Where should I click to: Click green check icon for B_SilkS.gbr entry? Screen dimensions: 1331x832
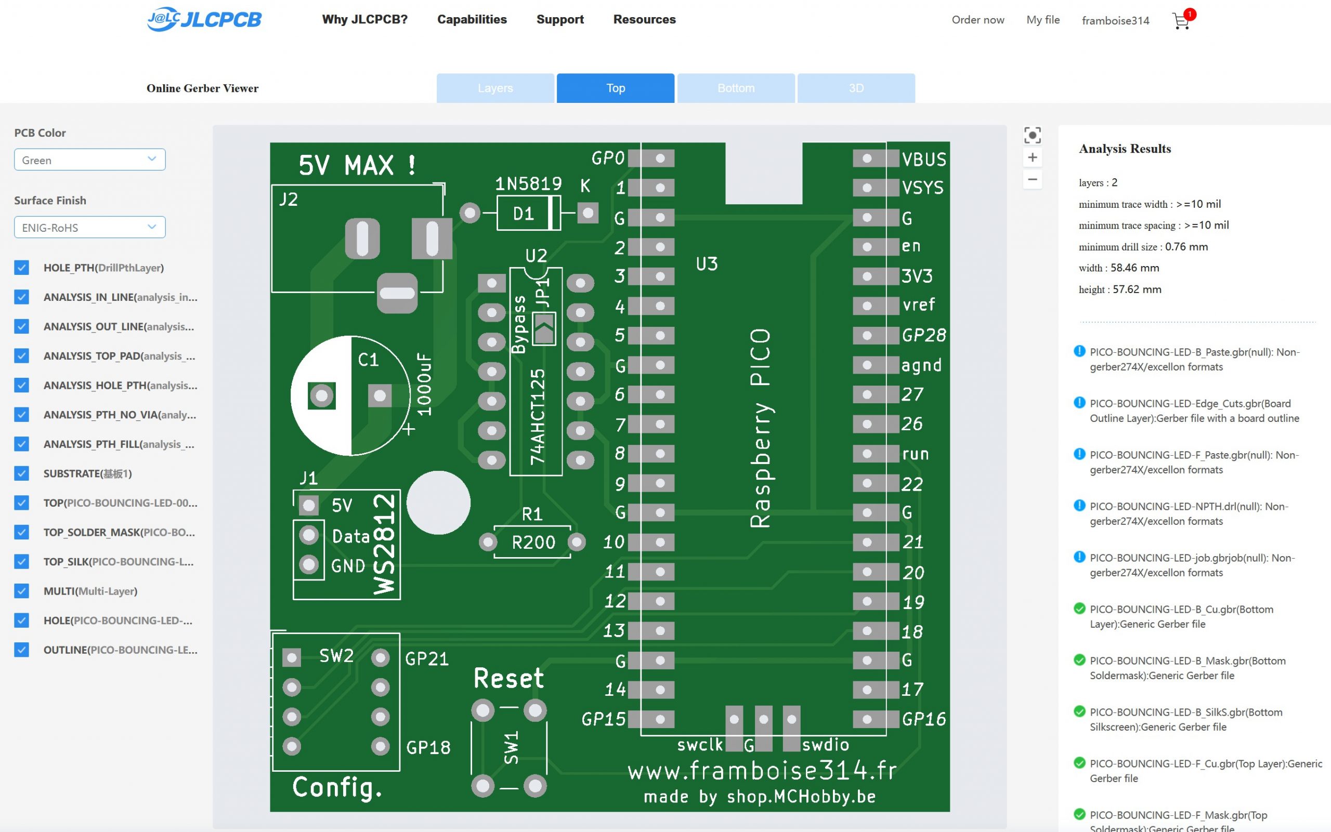click(x=1079, y=711)
